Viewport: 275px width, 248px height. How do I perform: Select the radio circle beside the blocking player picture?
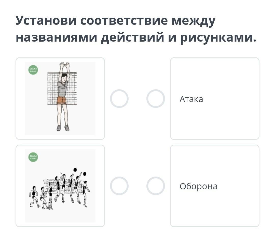tap(119, 98)
